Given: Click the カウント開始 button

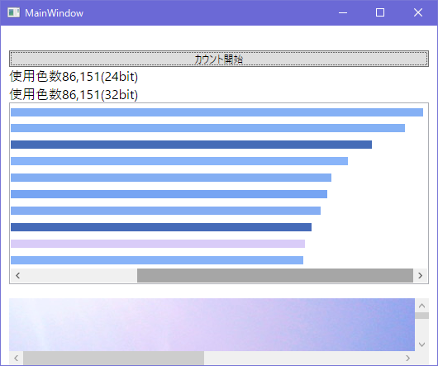Looking at the screenshot, I should coord(219,59).
